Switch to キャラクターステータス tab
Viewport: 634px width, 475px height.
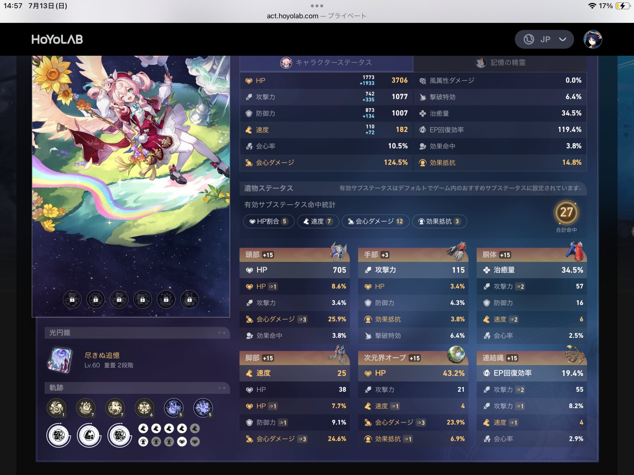click(x=326, y=63)
